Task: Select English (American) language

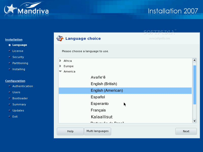Action: (125, 90)
